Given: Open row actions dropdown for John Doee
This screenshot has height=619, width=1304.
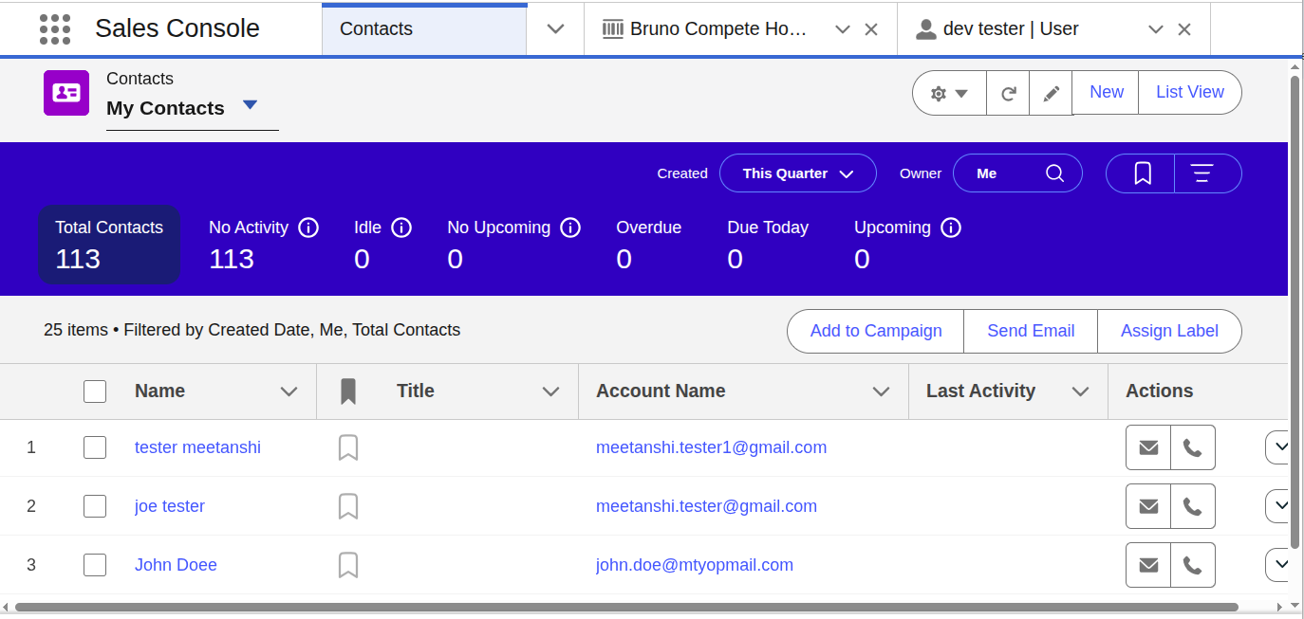Looking at the screenshot, I should [1277, 564].
